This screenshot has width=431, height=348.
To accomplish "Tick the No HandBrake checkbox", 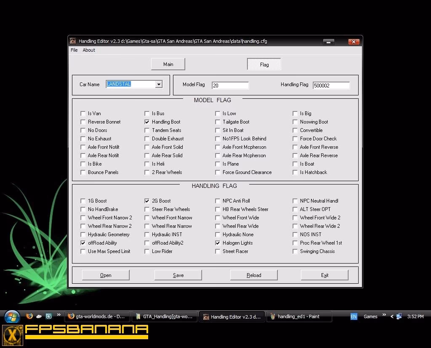I will [x=83, y=209].
